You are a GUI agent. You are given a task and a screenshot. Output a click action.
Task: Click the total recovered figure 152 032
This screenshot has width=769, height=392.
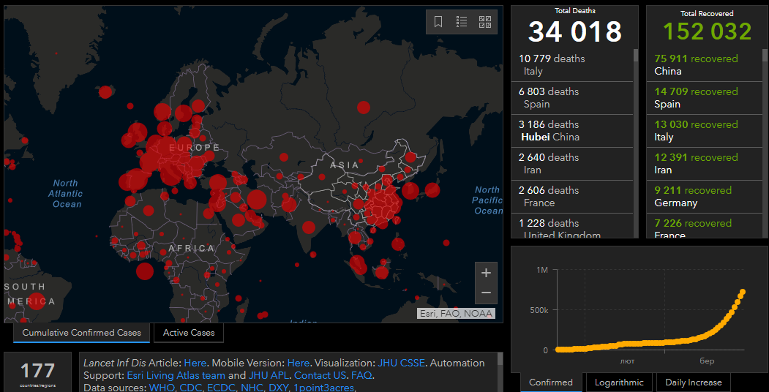click(708, 31)
